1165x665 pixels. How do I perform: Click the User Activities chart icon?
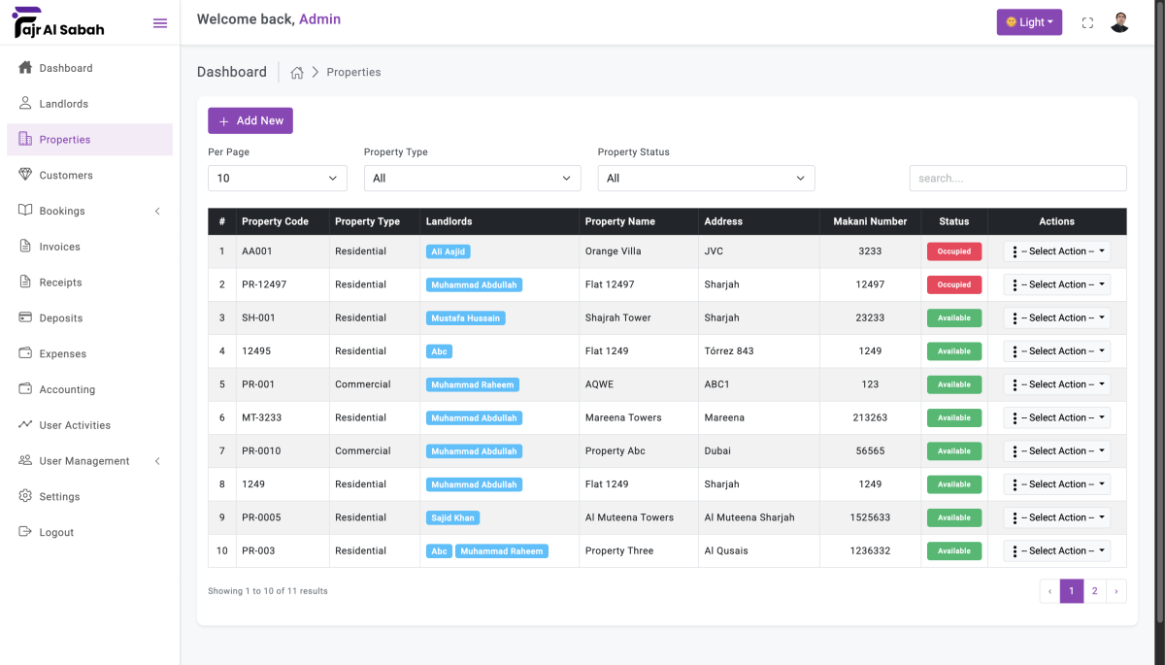(25, 425)
